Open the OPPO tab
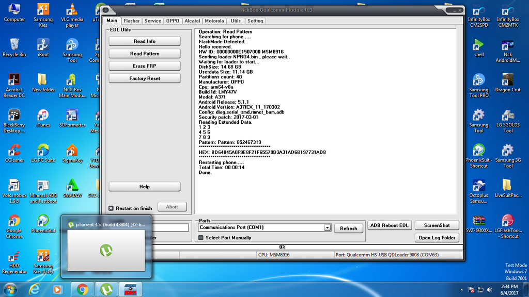Screen dimensions: 529x297 173,21
